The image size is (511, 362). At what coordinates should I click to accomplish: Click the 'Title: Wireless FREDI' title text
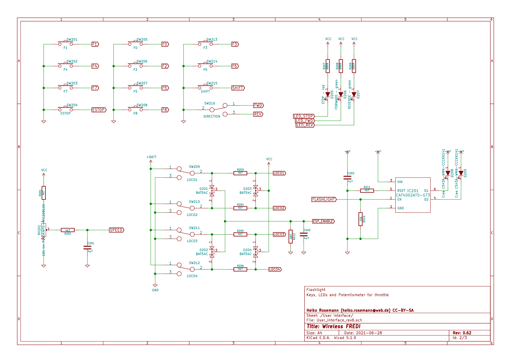tap(333, 326)
